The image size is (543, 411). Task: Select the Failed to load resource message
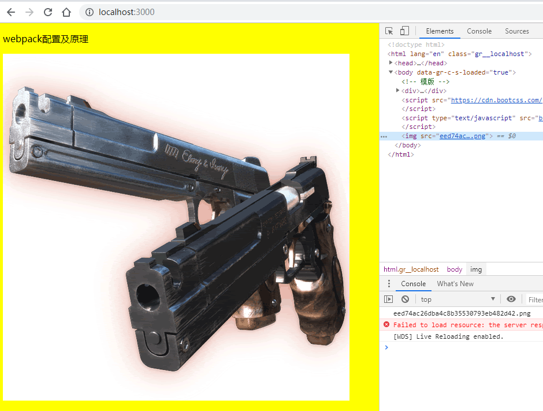pyautogui.click(x=467, y=325)
